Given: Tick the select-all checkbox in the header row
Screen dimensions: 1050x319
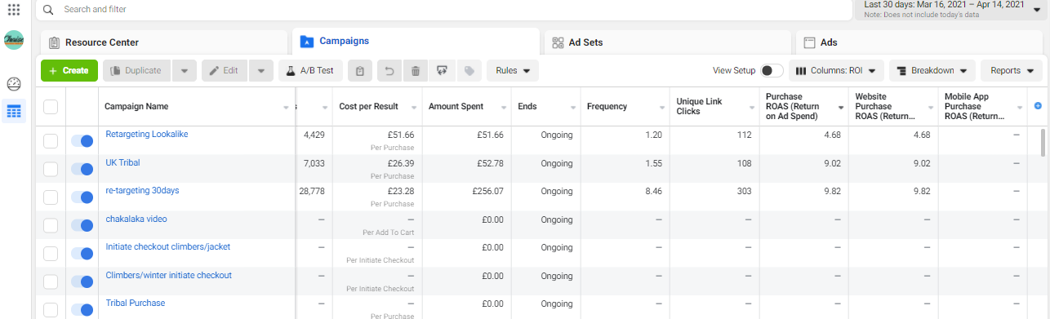Looking at the screenshot, I should 51,107.
